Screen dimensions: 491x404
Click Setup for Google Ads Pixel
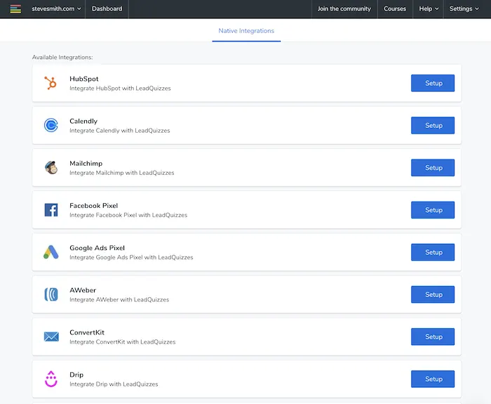[x=433, y=252]
